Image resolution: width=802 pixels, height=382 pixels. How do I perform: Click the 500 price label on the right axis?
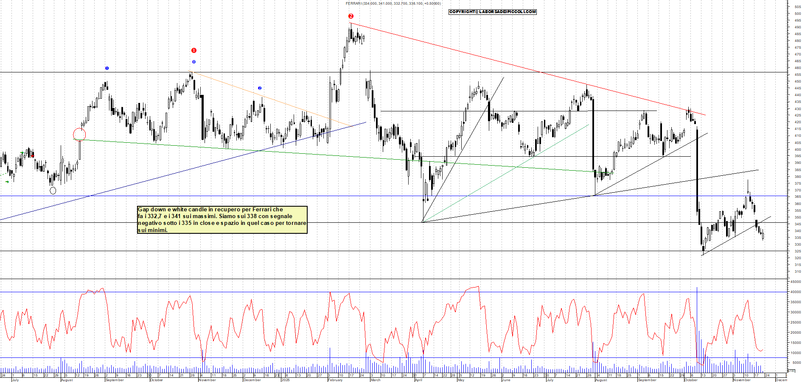click(797, 14)
